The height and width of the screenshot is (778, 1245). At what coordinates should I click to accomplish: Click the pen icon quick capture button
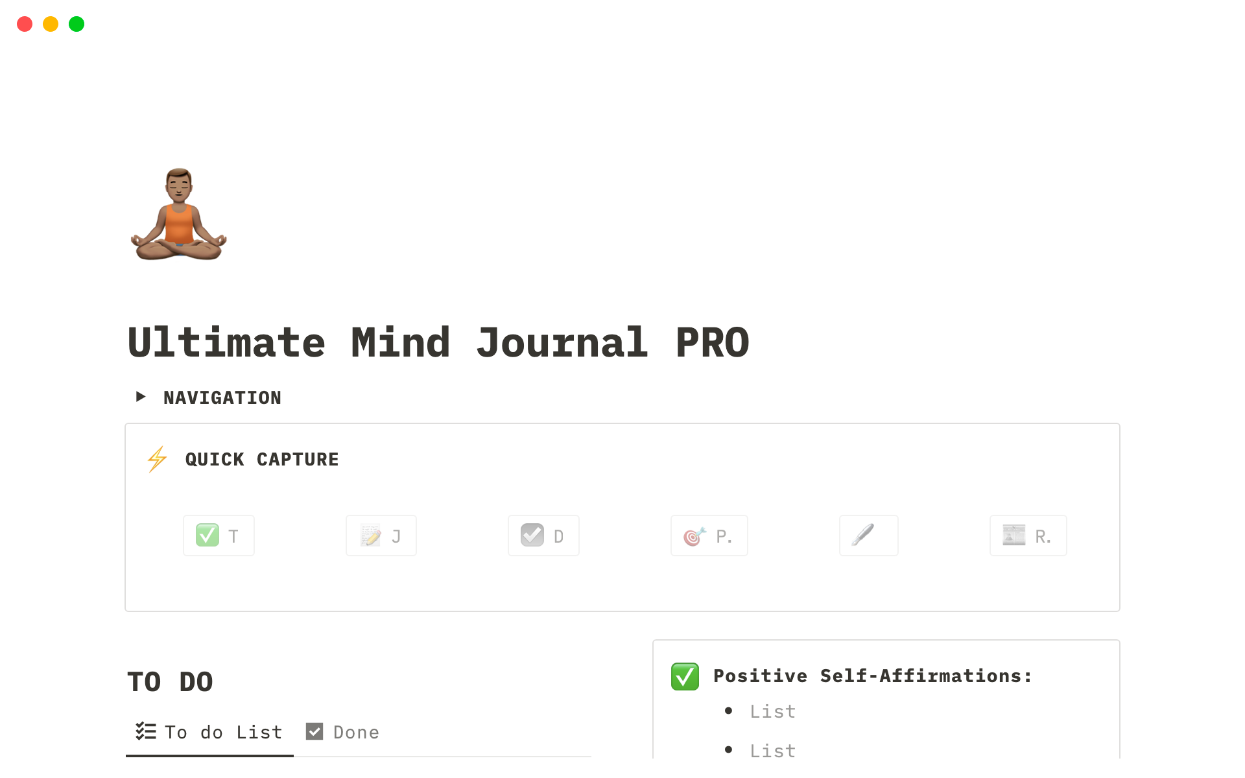click(869, 536)
